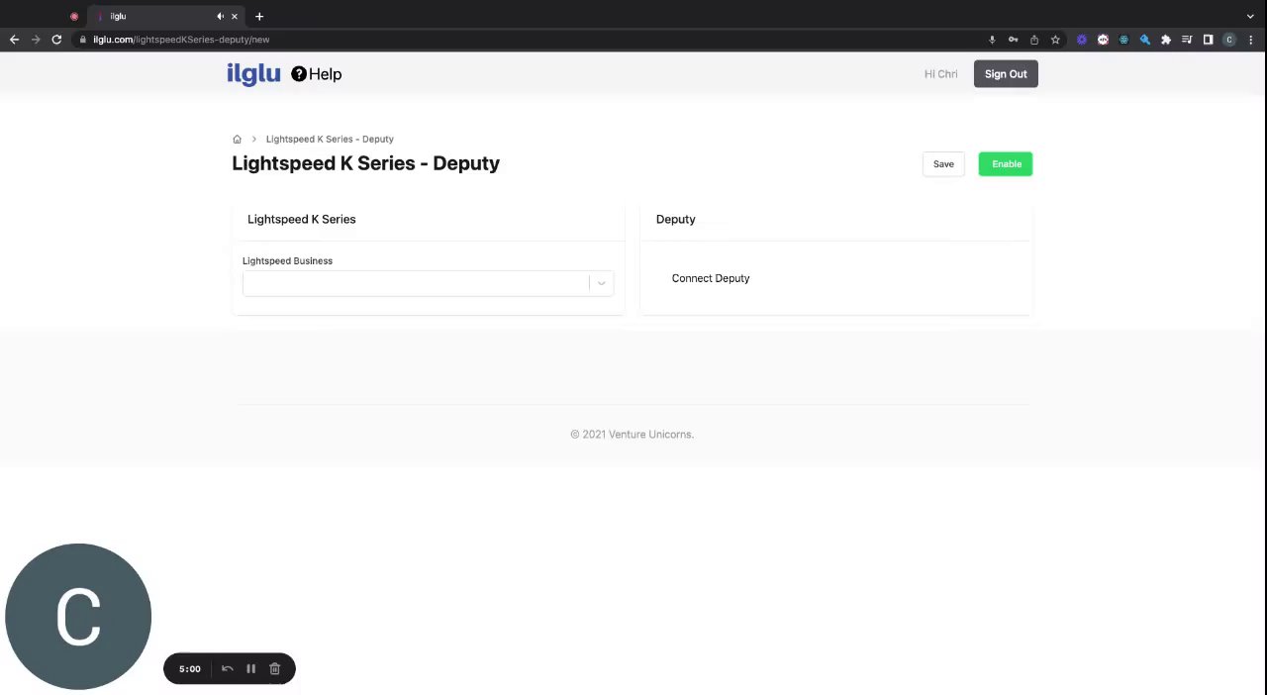
Task: Click the microphone icon in address bar
Action: [992, 40]
